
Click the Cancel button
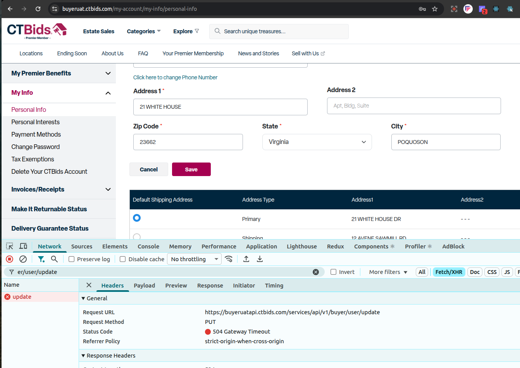click(149, 169)
